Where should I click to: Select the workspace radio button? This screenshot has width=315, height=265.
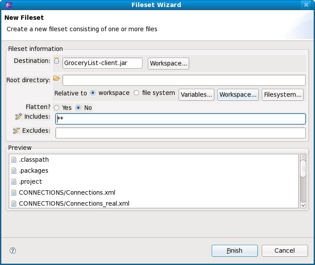pyautogui.click(x=93, y=93)
